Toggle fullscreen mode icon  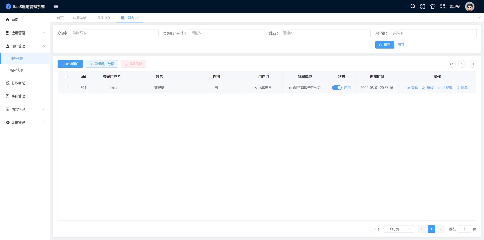tap(442, 7)
